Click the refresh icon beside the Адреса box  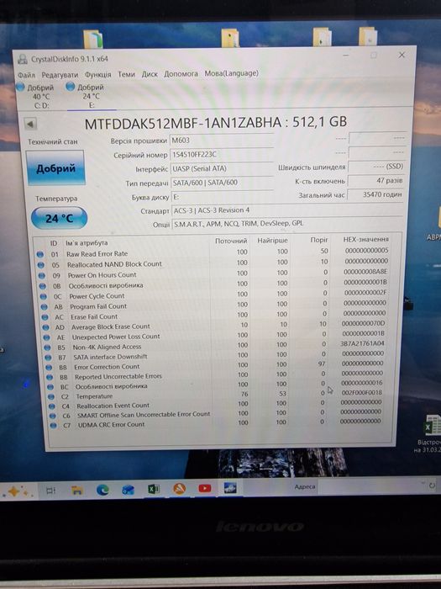432,486
